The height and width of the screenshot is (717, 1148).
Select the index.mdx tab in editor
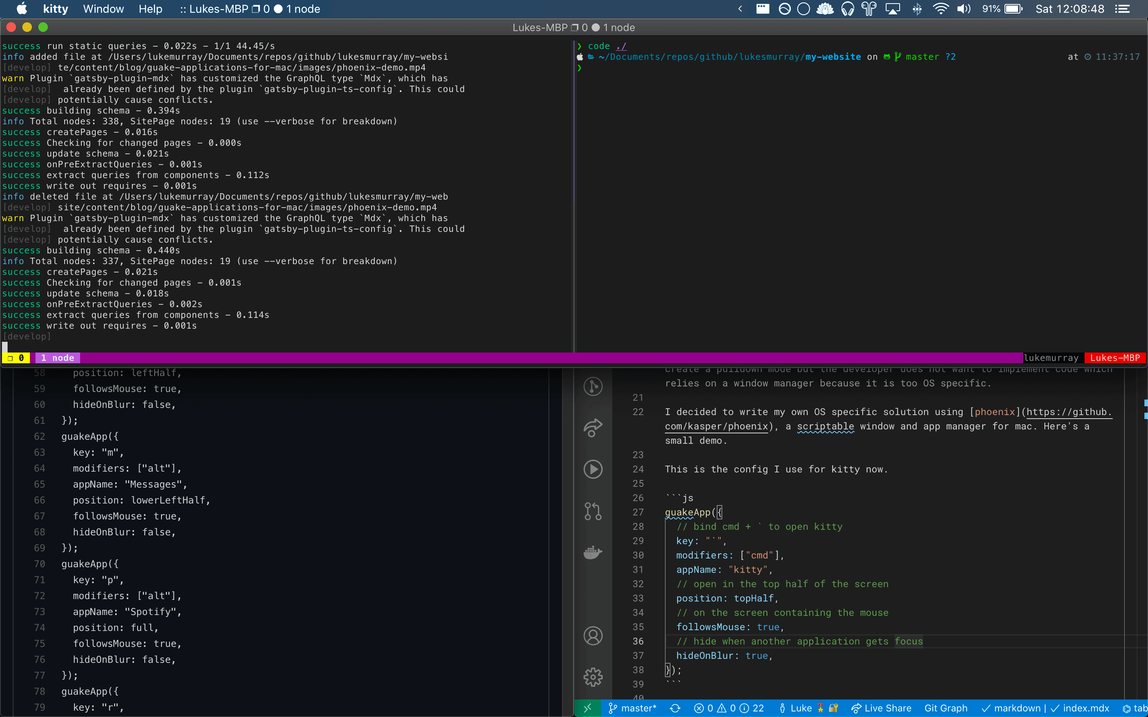(x=1083, y=708)
